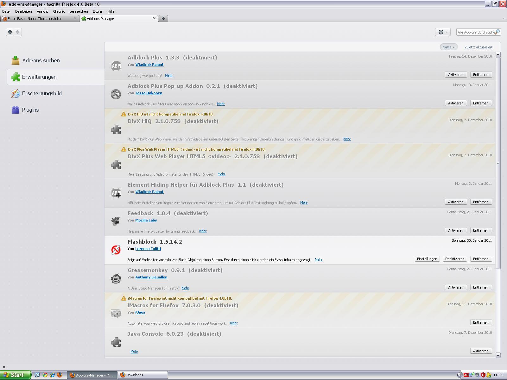Open Lorenzo Colitti author link

click(148, 249)
